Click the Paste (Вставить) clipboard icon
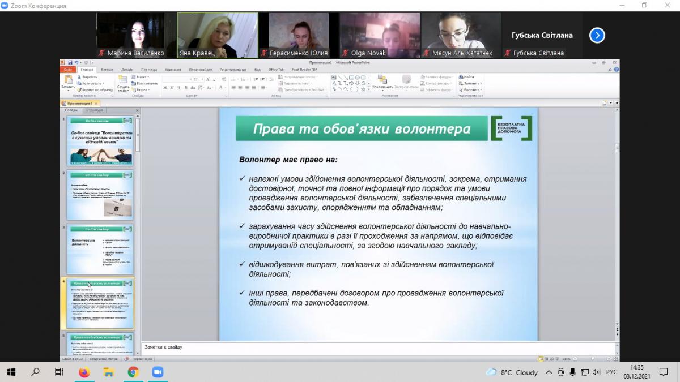 click(68, 80)
